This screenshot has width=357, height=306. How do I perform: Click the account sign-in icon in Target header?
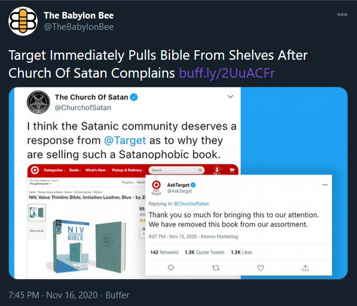217,170
